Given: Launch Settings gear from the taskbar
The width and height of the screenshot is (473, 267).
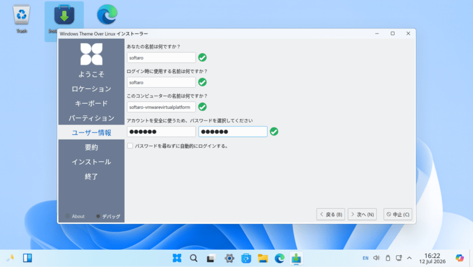Looking at the screenshot, I should (229, 258).
